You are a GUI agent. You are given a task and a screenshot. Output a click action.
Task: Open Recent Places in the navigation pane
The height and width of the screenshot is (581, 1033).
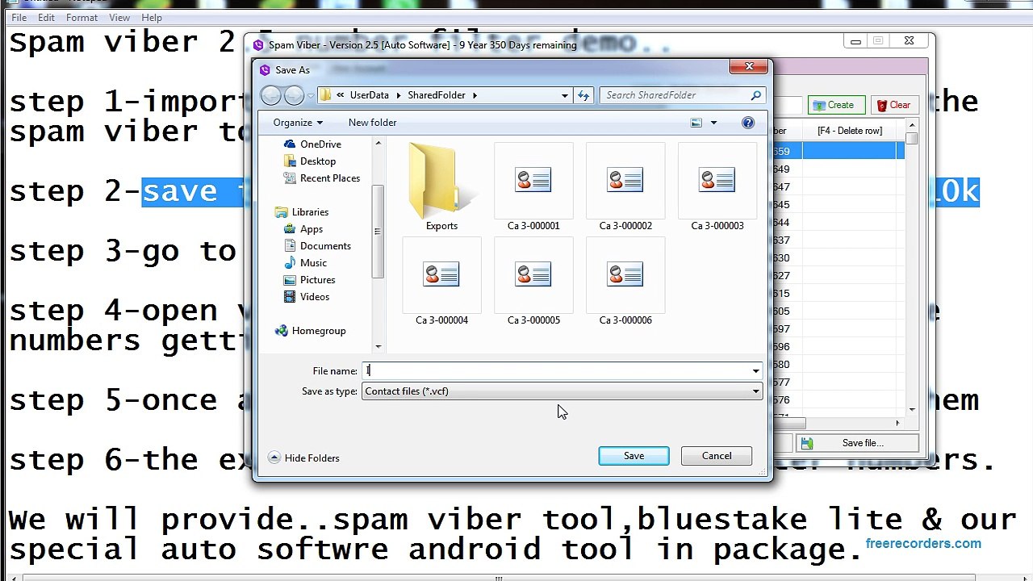pos(322,178)
